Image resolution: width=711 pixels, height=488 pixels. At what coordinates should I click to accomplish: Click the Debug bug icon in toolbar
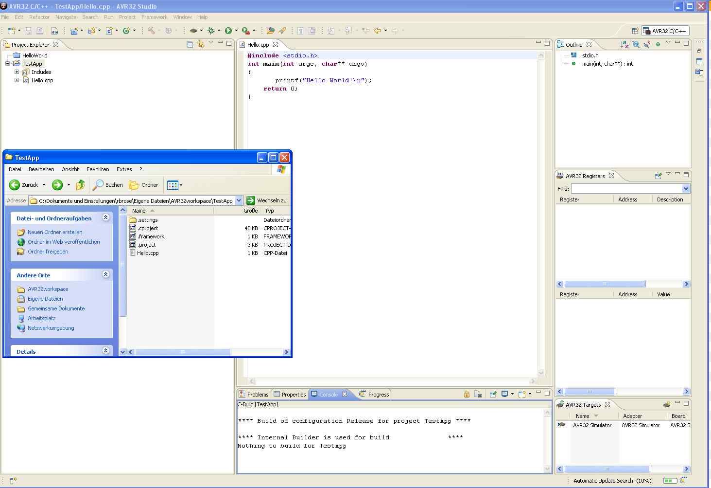[211, 31]
